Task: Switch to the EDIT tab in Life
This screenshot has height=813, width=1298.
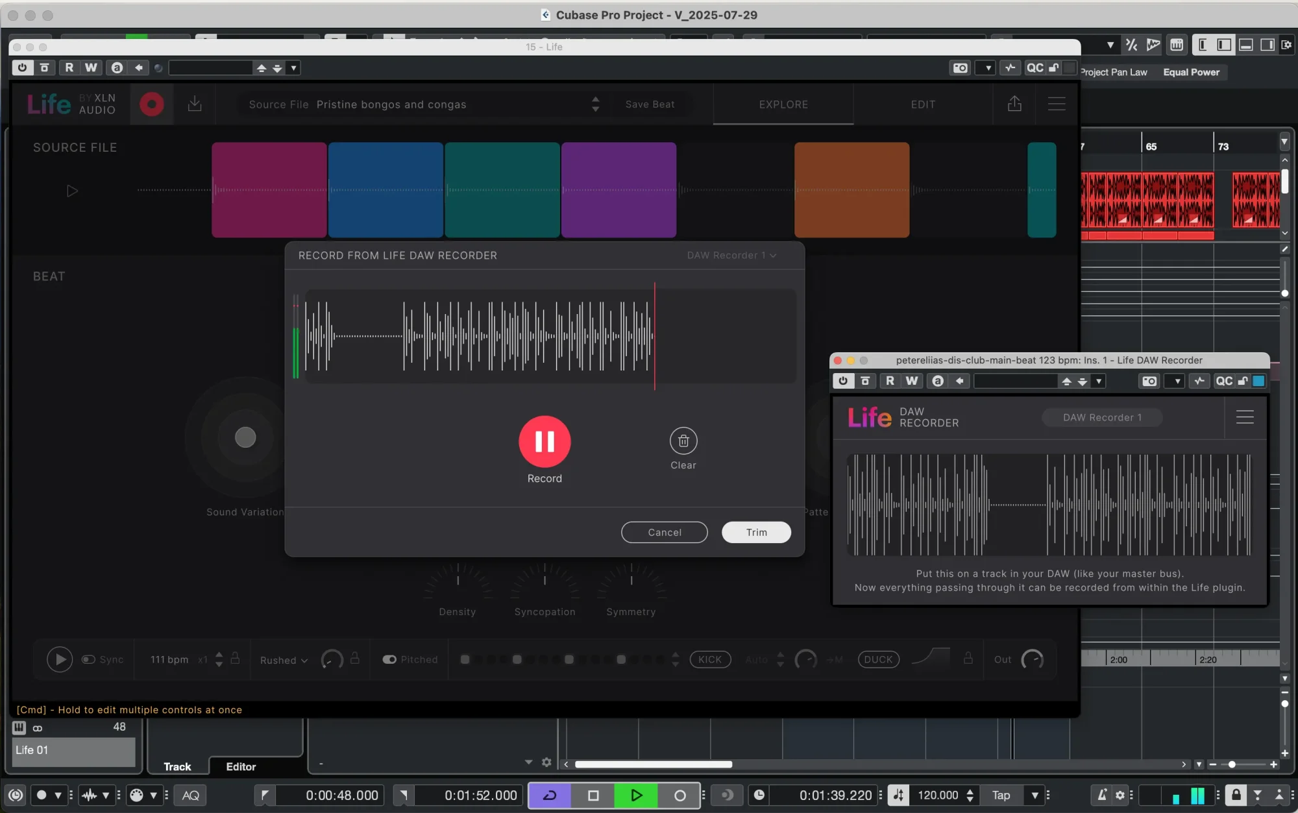Action: (922, 104)
